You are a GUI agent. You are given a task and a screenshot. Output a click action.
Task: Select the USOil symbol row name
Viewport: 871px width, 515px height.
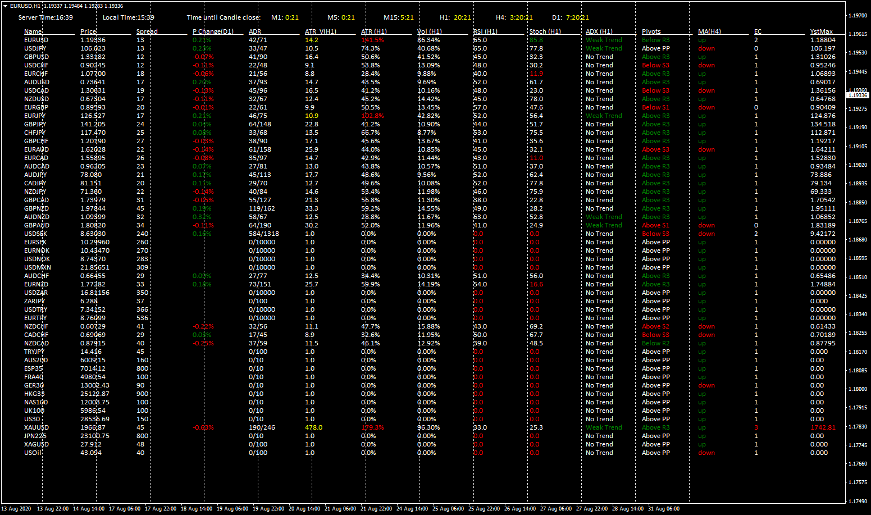(x=33, y=453)
